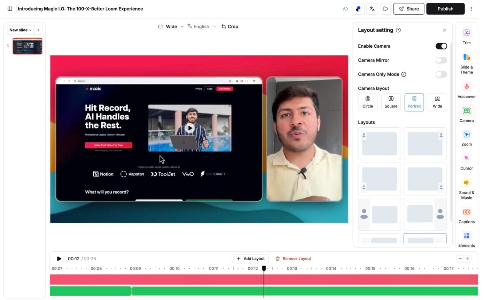Expand the Wide aspect ratio dropdown

171,26
